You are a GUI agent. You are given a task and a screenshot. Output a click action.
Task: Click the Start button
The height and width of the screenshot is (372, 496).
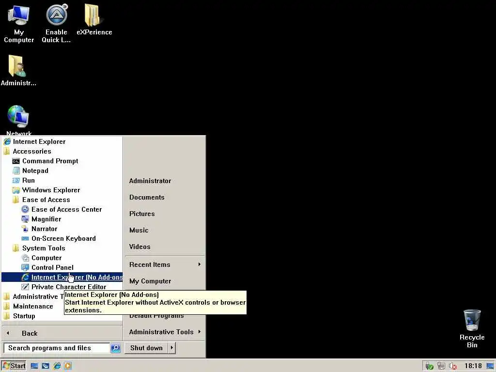coord(14,366)
